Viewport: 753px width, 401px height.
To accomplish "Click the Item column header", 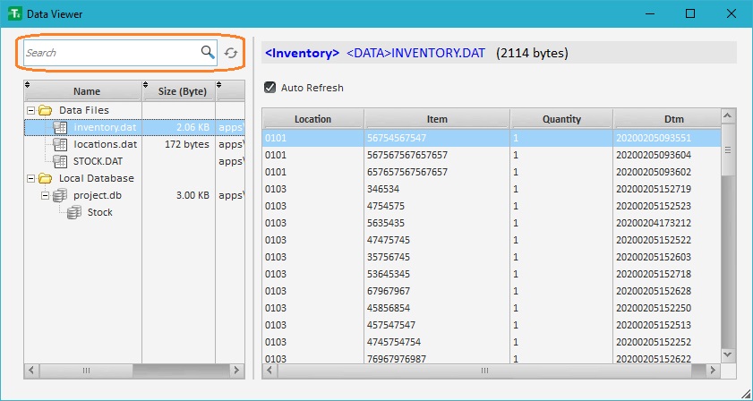I will pos(436,119).
